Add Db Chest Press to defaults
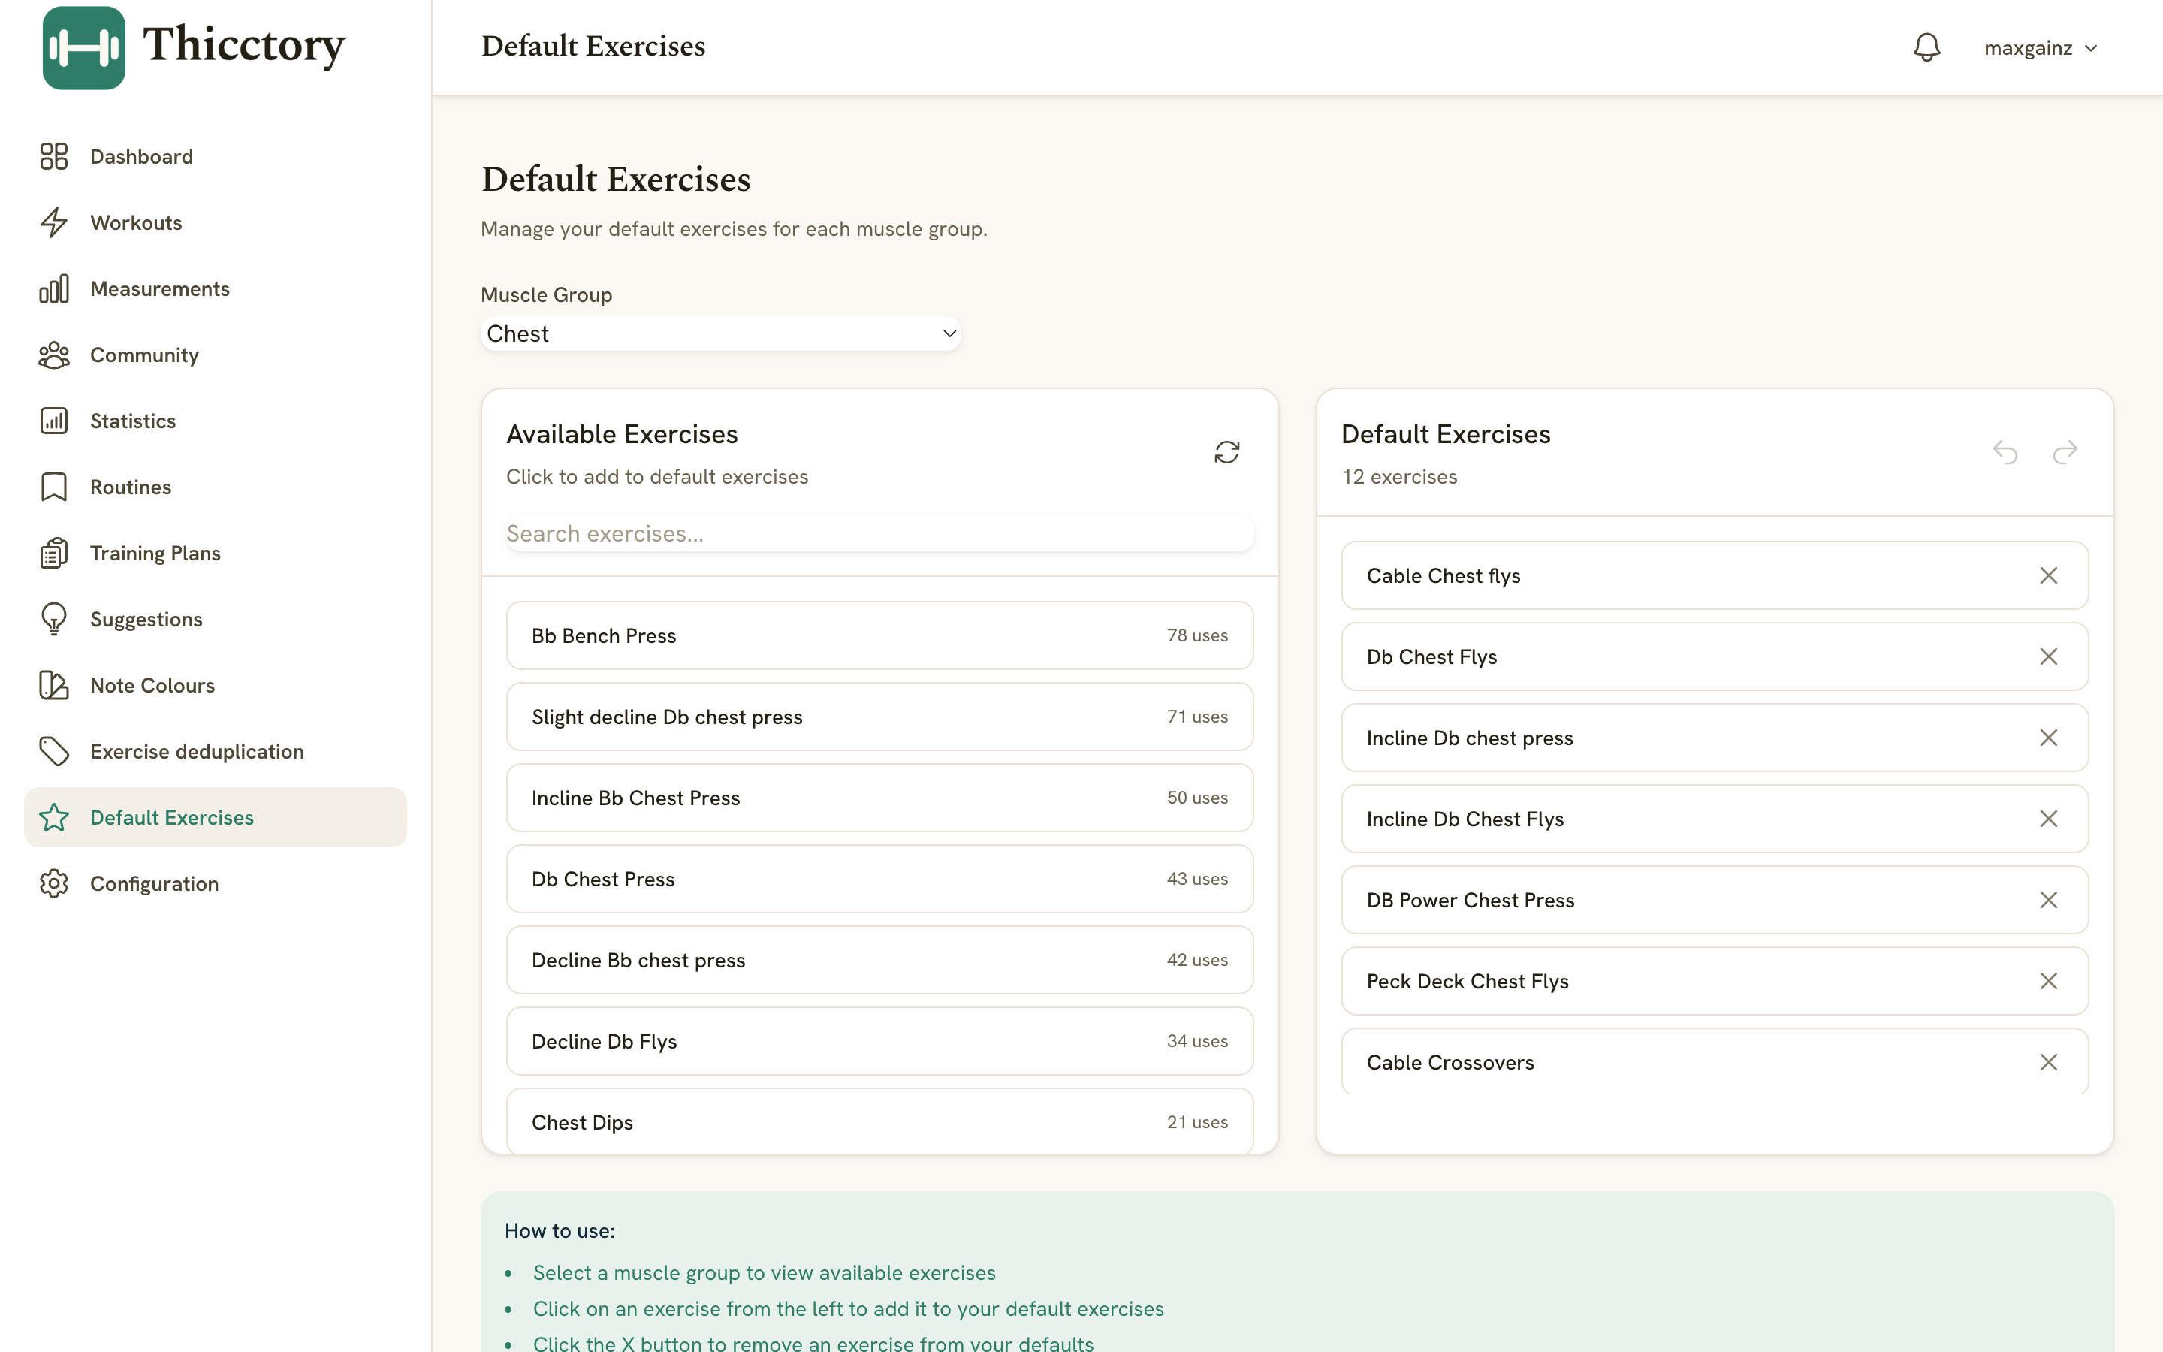Screen dimensions: 2163x1352 point(879,879)
